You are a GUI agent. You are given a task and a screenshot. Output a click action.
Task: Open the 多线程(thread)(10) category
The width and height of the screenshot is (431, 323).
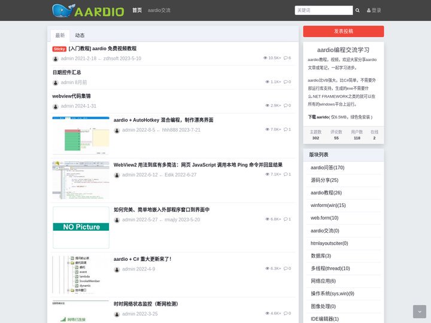[x=330, y=269]
